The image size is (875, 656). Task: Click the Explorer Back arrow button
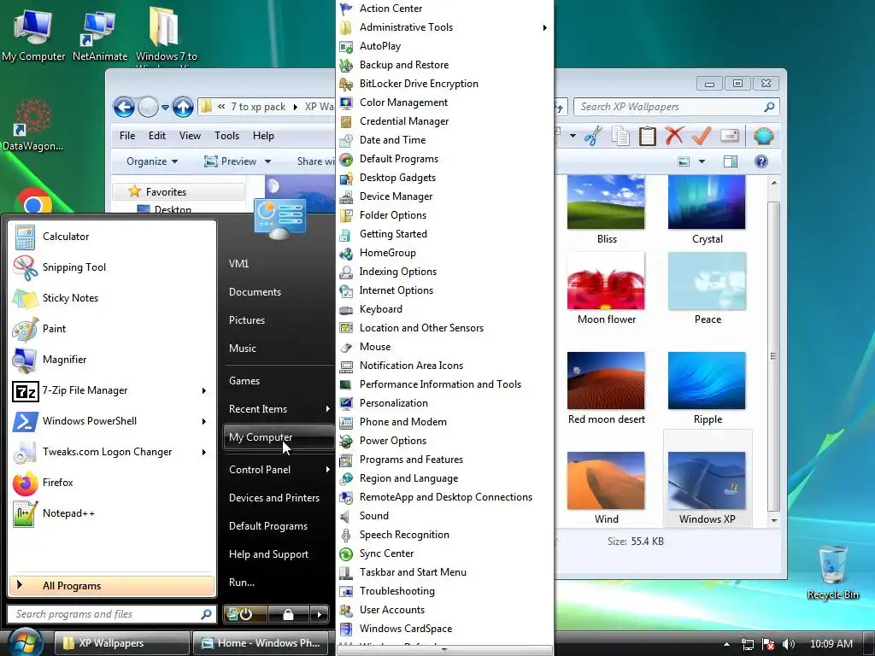point(124,107)
